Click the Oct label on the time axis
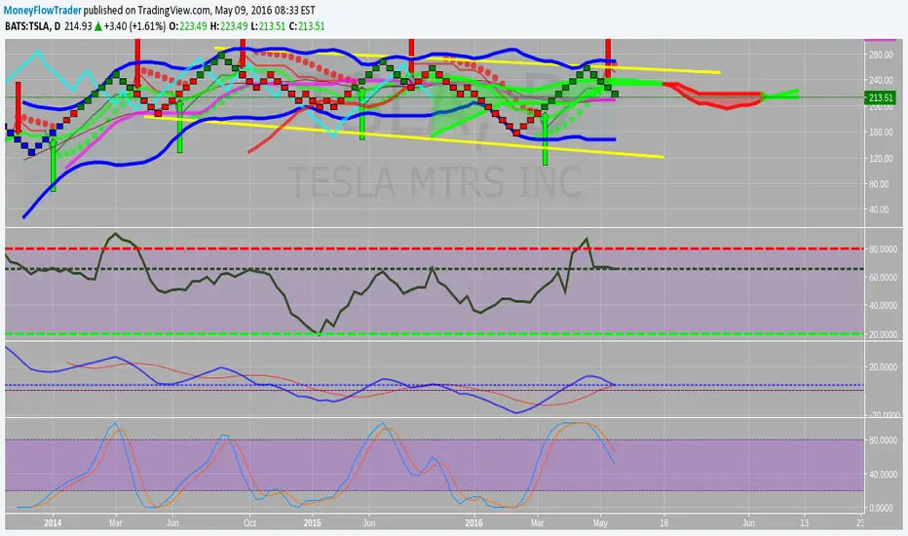The width and height of the screenshot is (908, 536). 249,522
